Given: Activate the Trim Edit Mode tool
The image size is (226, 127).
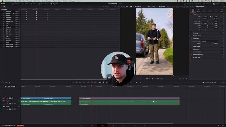Looking at the screenshot, I should tap(77, 83).
